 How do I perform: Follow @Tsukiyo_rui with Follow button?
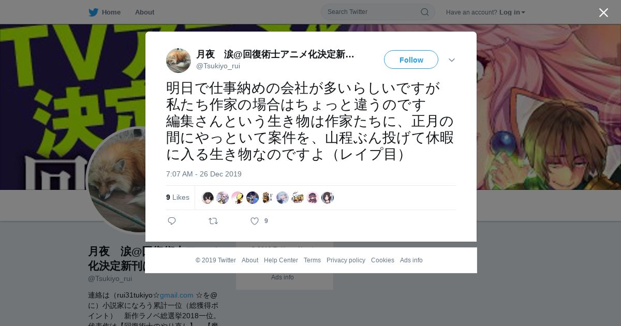(411, 60)
